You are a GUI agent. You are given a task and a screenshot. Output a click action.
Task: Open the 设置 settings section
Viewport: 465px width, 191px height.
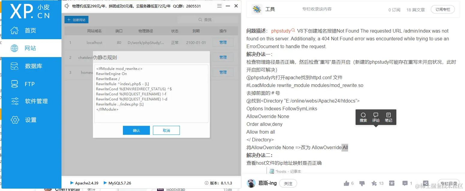[31, 120]
